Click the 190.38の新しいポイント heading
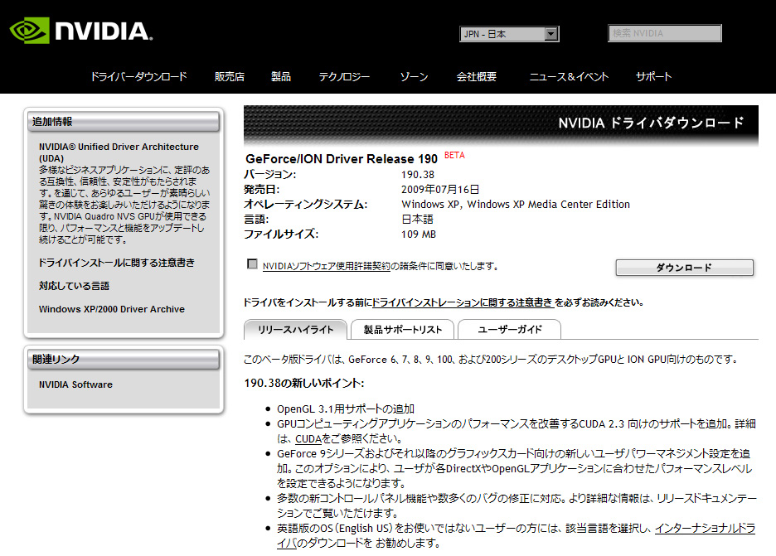This screenshot has height=556, width=776. [x=304, y=384]
